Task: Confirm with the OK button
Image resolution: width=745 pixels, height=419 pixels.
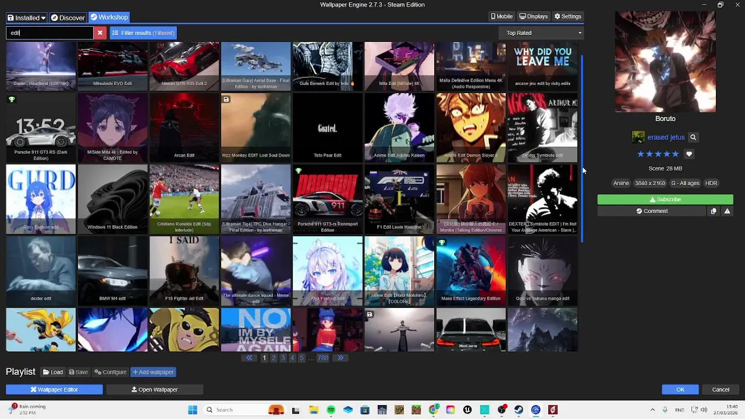Action: point(680,389)
